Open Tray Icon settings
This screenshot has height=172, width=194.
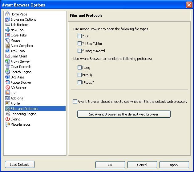pyautogui.click(x=18, y=51)
